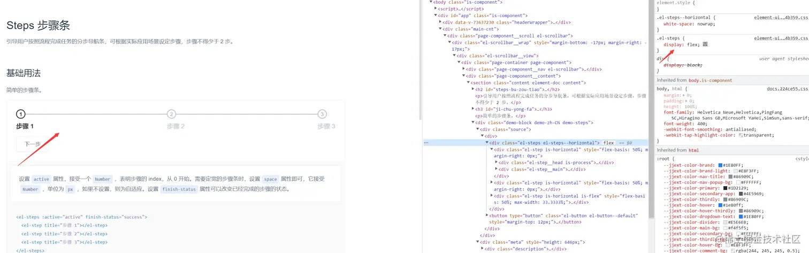Expand the h3 ji-chu-yong-fa node
809x253 pixels.
[473, 109]
